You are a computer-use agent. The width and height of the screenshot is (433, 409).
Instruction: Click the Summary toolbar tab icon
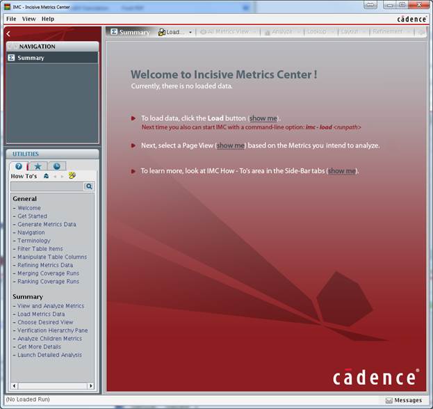click(114, 32)
